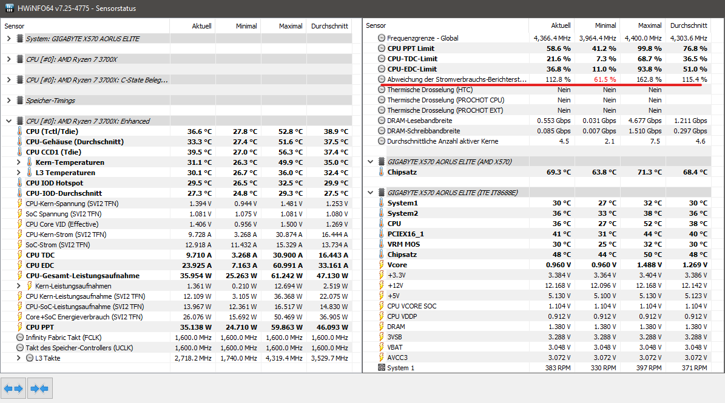Select CPU-EDC-Limit row
This screenshot has height=403, width=725.
pos(538,68)
